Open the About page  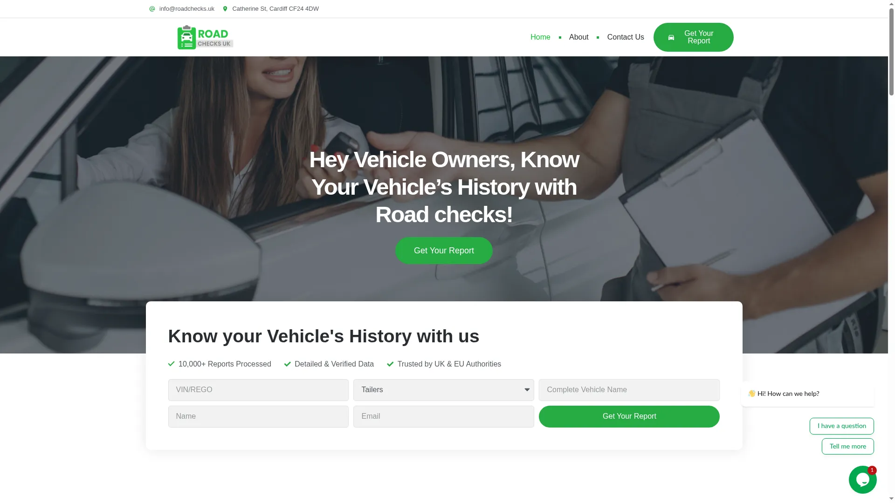point(578,37)
